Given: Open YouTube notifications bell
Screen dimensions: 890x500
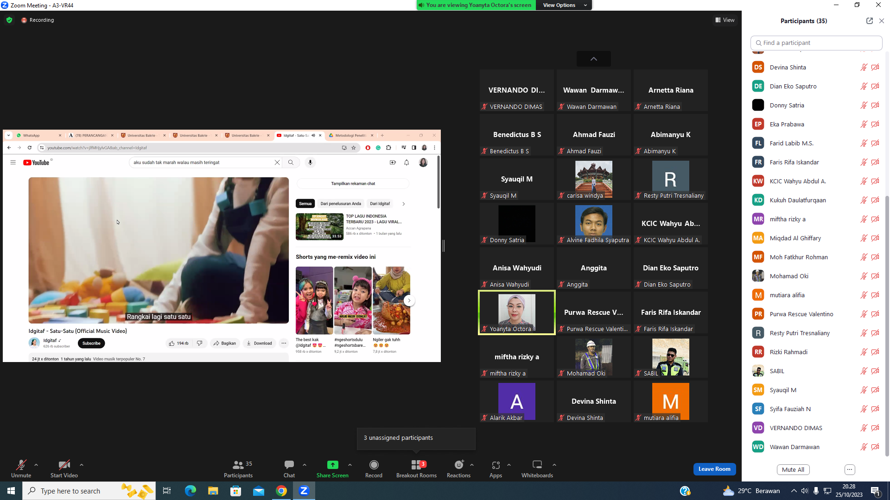Looking at the screenshot, I should (407, 162).
